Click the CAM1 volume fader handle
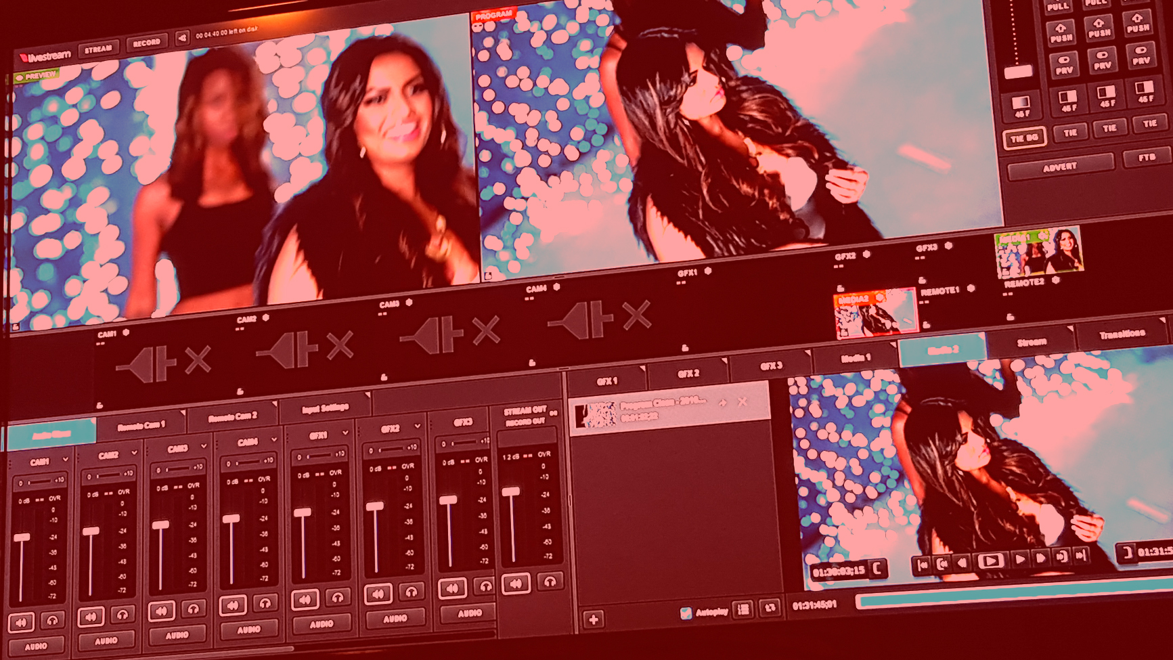The image size is (1173, 660). pos(22,537)
